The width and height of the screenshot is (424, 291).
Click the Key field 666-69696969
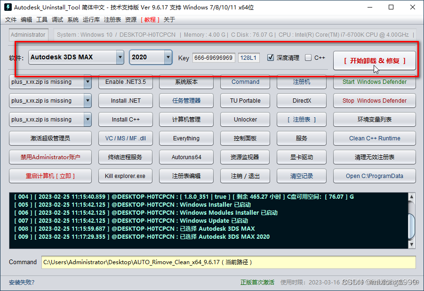click(x=214, y=57)
